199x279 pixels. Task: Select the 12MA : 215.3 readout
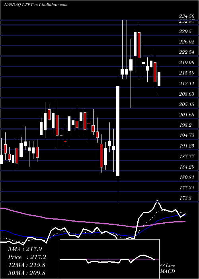pyautogui.click(x=27, y=265)
